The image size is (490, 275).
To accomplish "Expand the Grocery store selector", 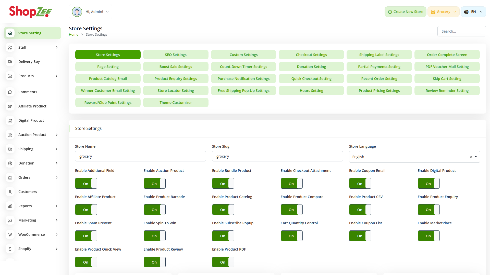I will (443, 12).
